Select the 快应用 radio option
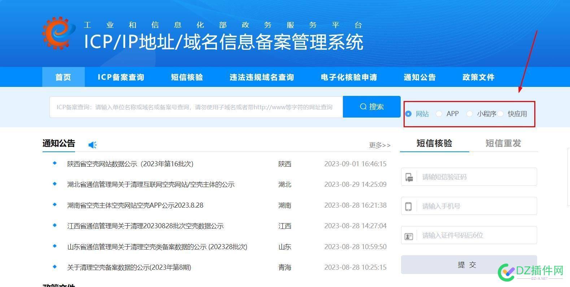Viewport: 570px width, 287px height. (500, 114)
